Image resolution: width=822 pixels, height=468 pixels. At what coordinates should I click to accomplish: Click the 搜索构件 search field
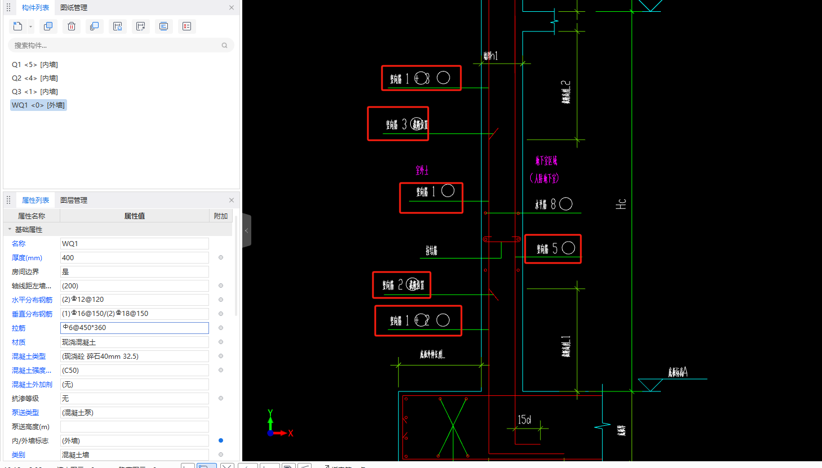click(121, 46)
